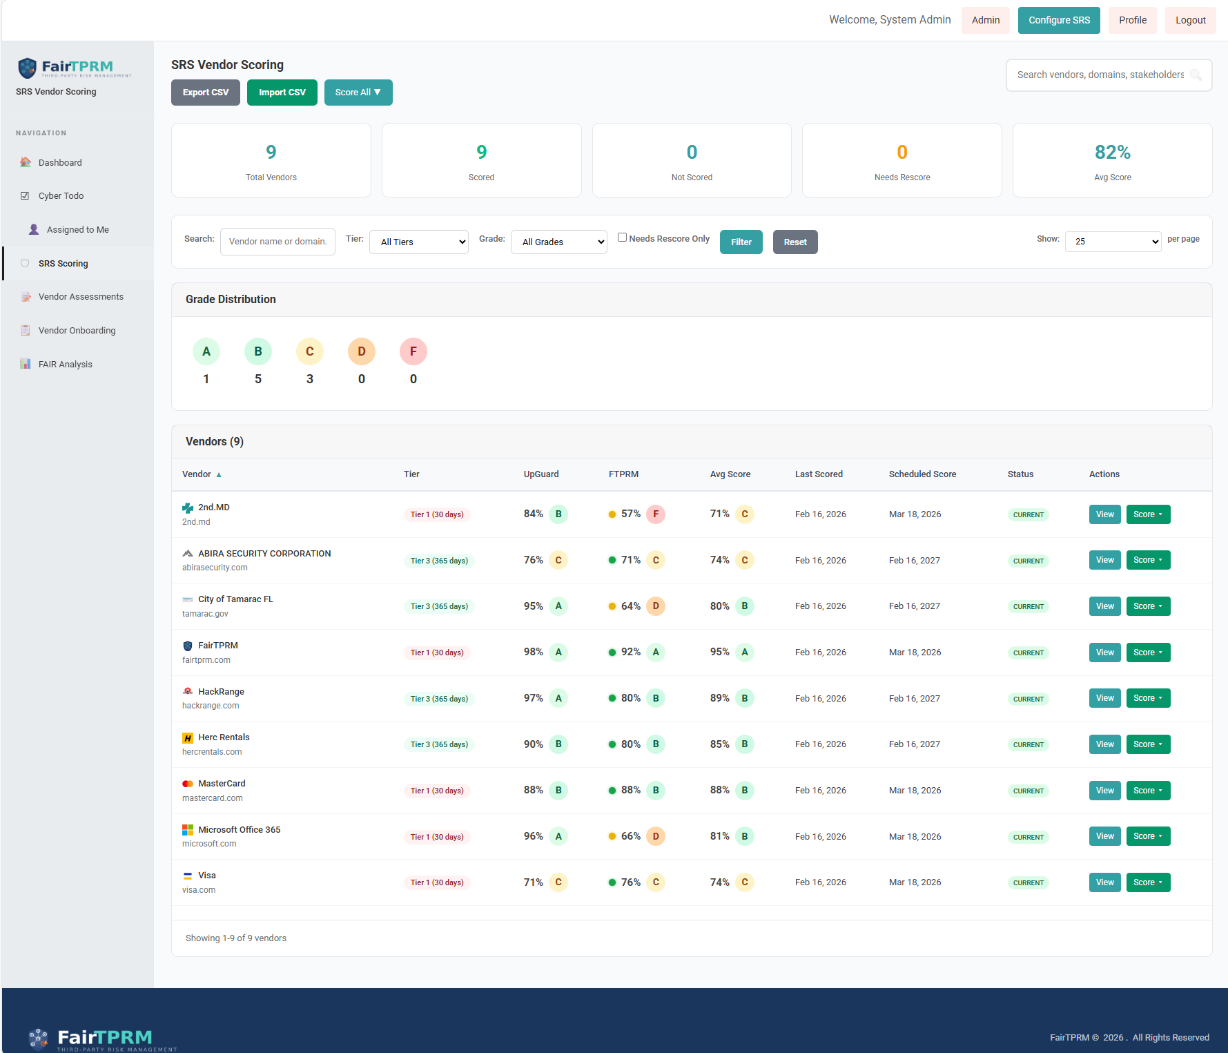Go to Vendor Assessments in navigation
The height and width of the screenshot is (1053, 1228).
pyautogui.click(x=81, y=297)
